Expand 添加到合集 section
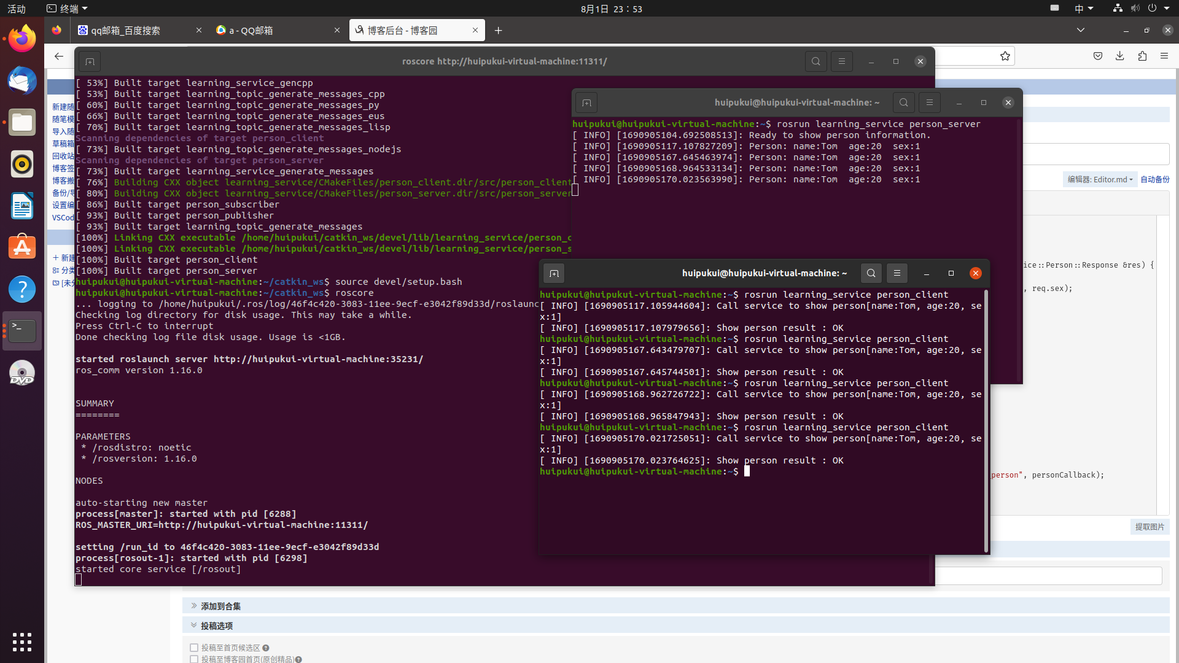 pos(220,606)
